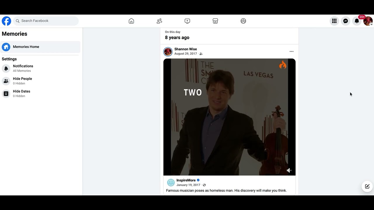
Task: Click the Search Facebook field
Action: point(46,21)
